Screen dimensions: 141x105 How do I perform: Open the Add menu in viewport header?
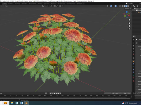coord(2,6)
